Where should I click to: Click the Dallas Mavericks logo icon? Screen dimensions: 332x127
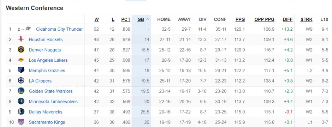(21, 111)
